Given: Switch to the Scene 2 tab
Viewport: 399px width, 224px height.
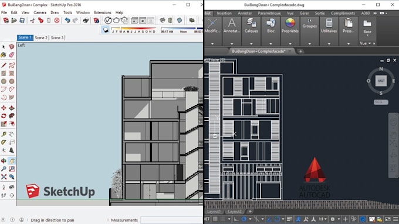Looking at the screenshot, I should pos(41,37).
